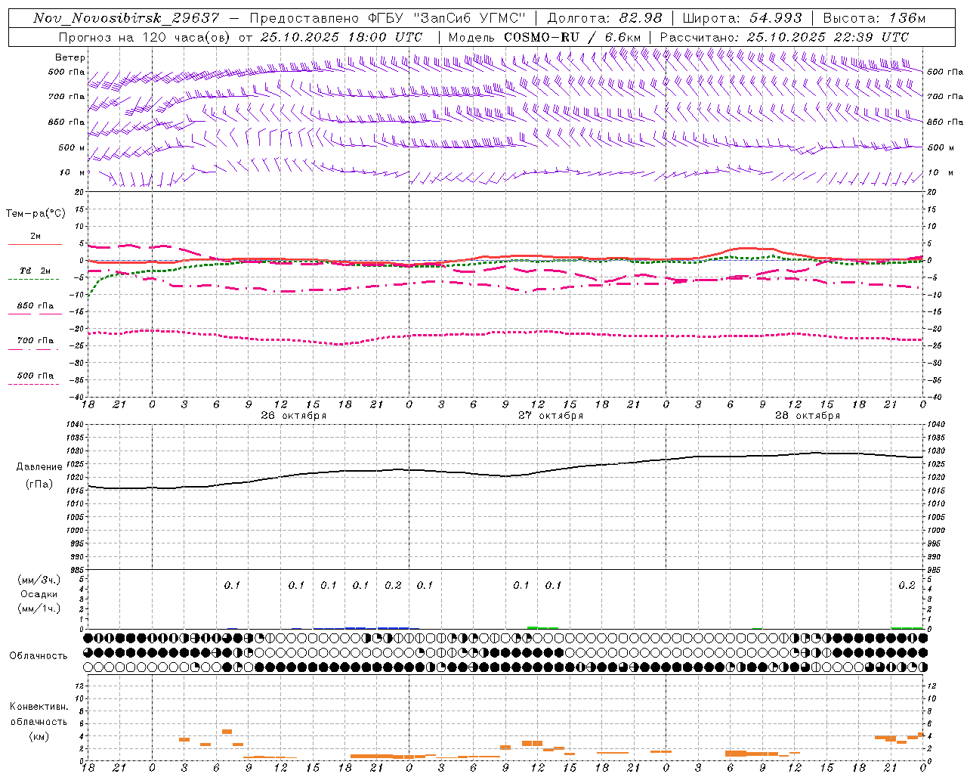Click the station title Nov_Novosibirsk_29637
The image size is (967, 774).
coord(127,18)
